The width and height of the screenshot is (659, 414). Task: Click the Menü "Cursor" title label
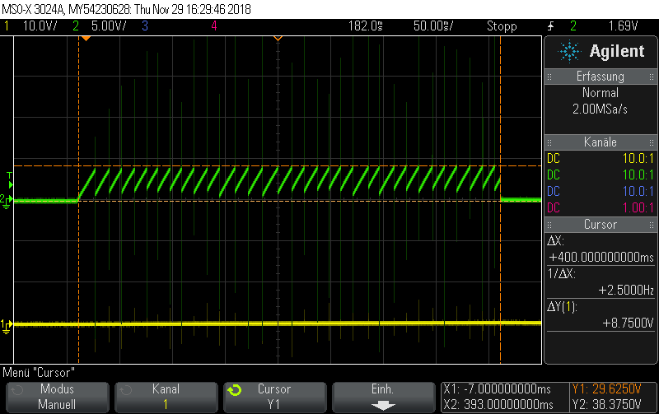pyautogui.click(x=39, y=372)
